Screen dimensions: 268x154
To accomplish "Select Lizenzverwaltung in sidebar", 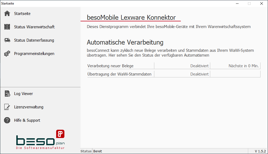I will (x=29, y=107).
